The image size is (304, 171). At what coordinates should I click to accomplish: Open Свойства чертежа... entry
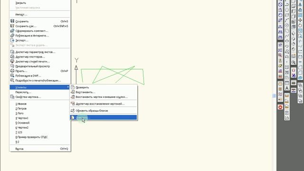[40, 97]
